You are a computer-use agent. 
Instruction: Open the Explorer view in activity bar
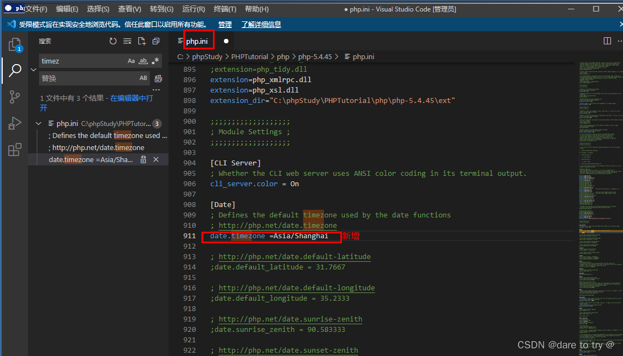click(15, 44)
